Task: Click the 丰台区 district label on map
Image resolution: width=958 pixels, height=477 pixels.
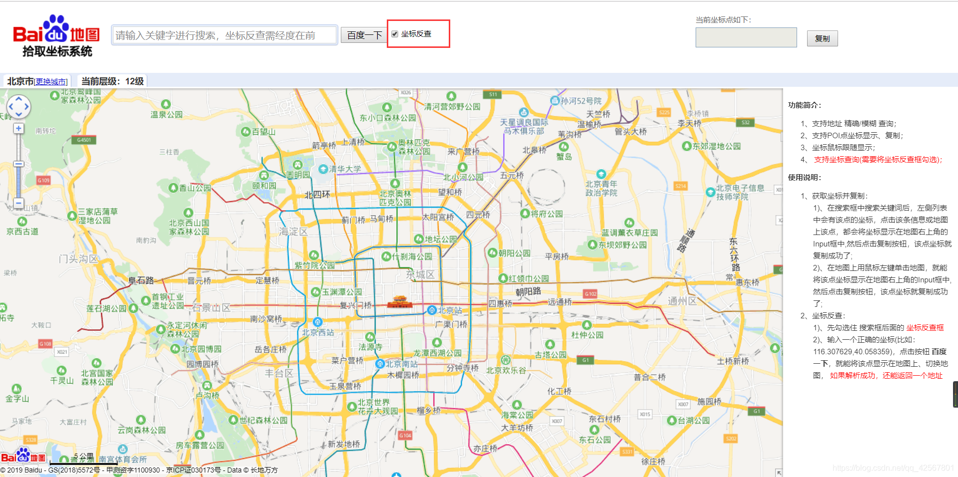Action: click(279, 373)
